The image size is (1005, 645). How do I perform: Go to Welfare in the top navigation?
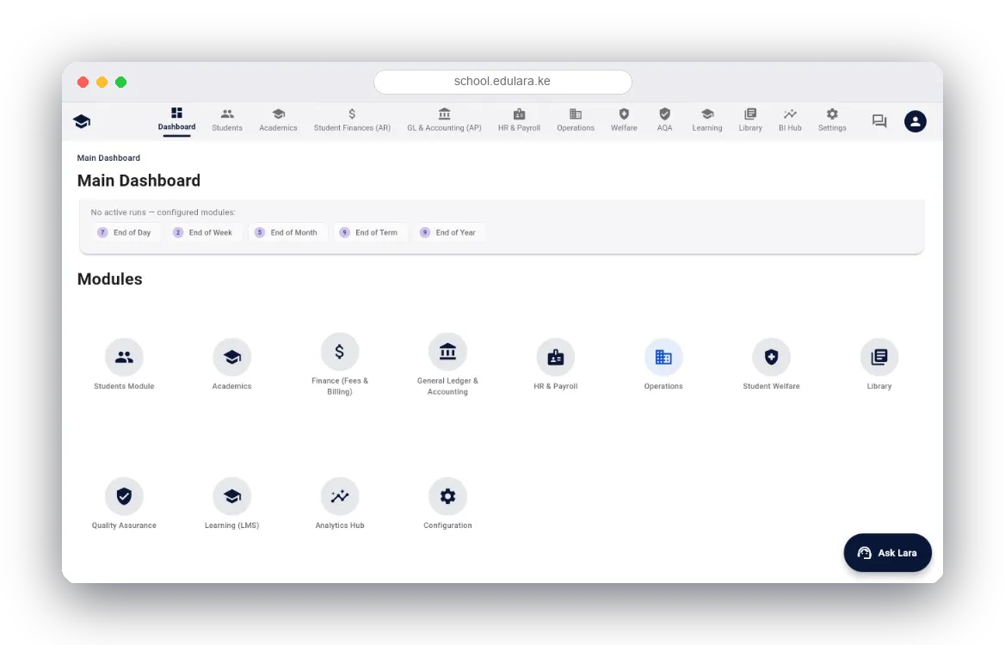point(624,120)
